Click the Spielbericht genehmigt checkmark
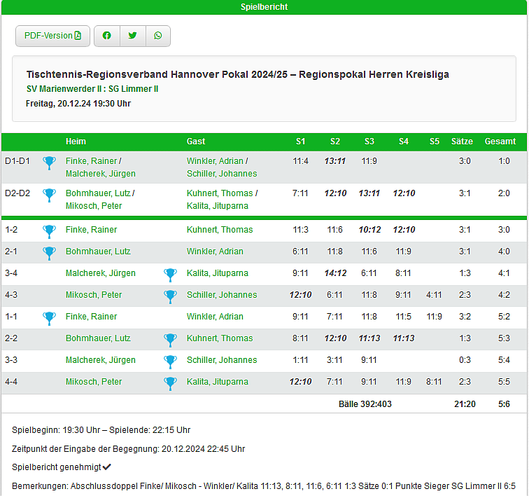This screenshot has height=496, width=529. [107, 467]
